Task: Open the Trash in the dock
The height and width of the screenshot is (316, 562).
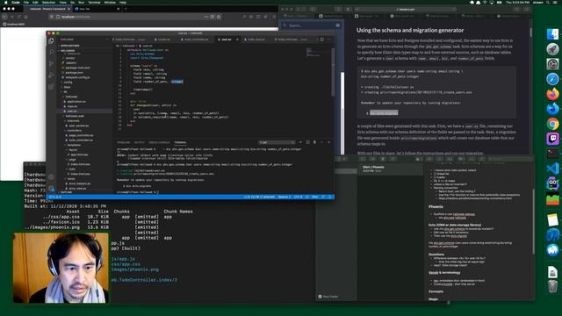Action: pyautogui.click(x=552, y=286)
